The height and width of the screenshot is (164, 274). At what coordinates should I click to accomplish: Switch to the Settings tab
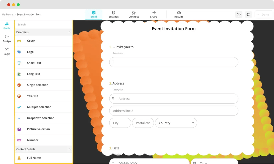point(113,15)
